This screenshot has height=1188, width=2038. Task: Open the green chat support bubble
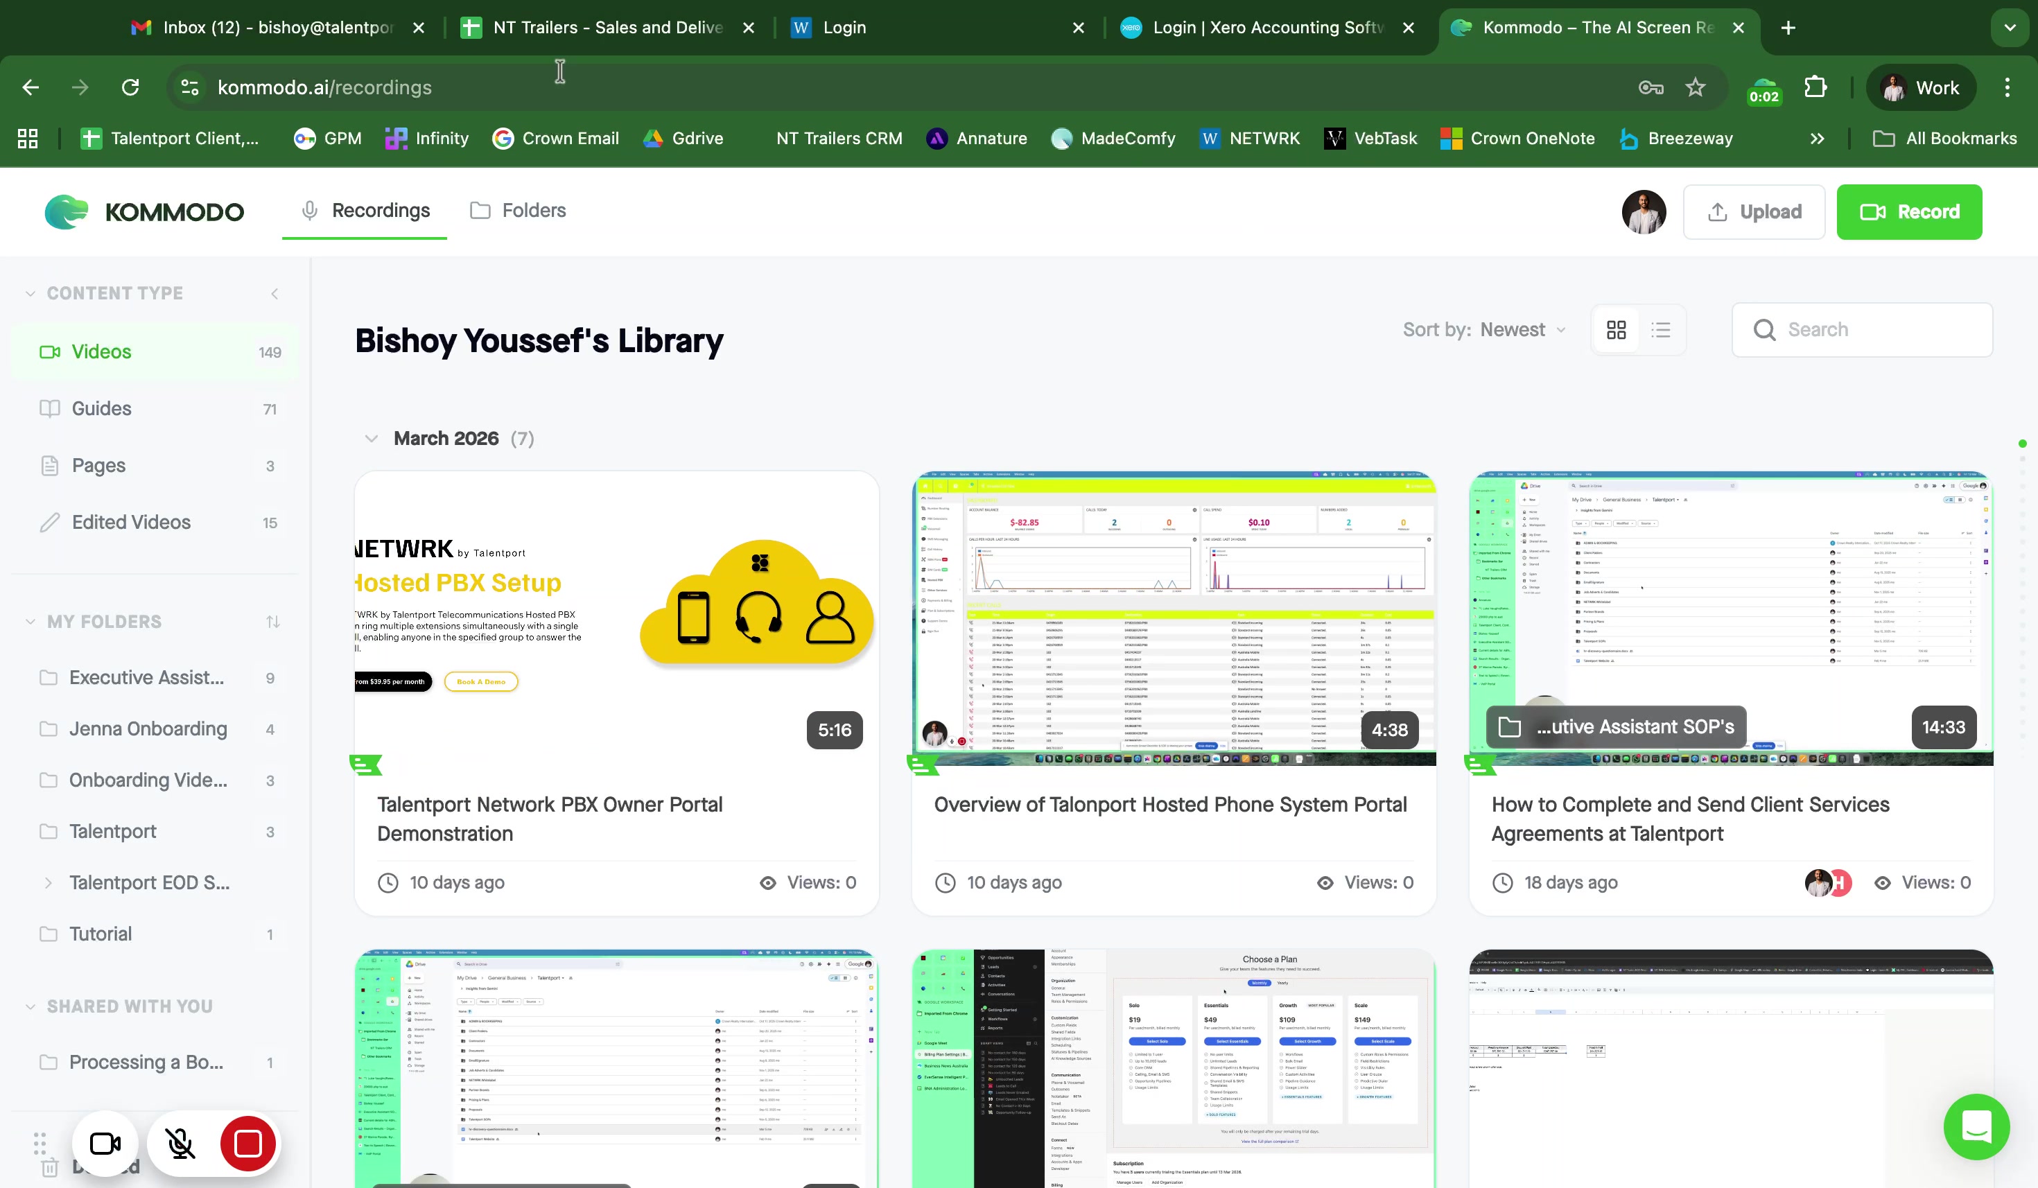coord(1976,1126)
